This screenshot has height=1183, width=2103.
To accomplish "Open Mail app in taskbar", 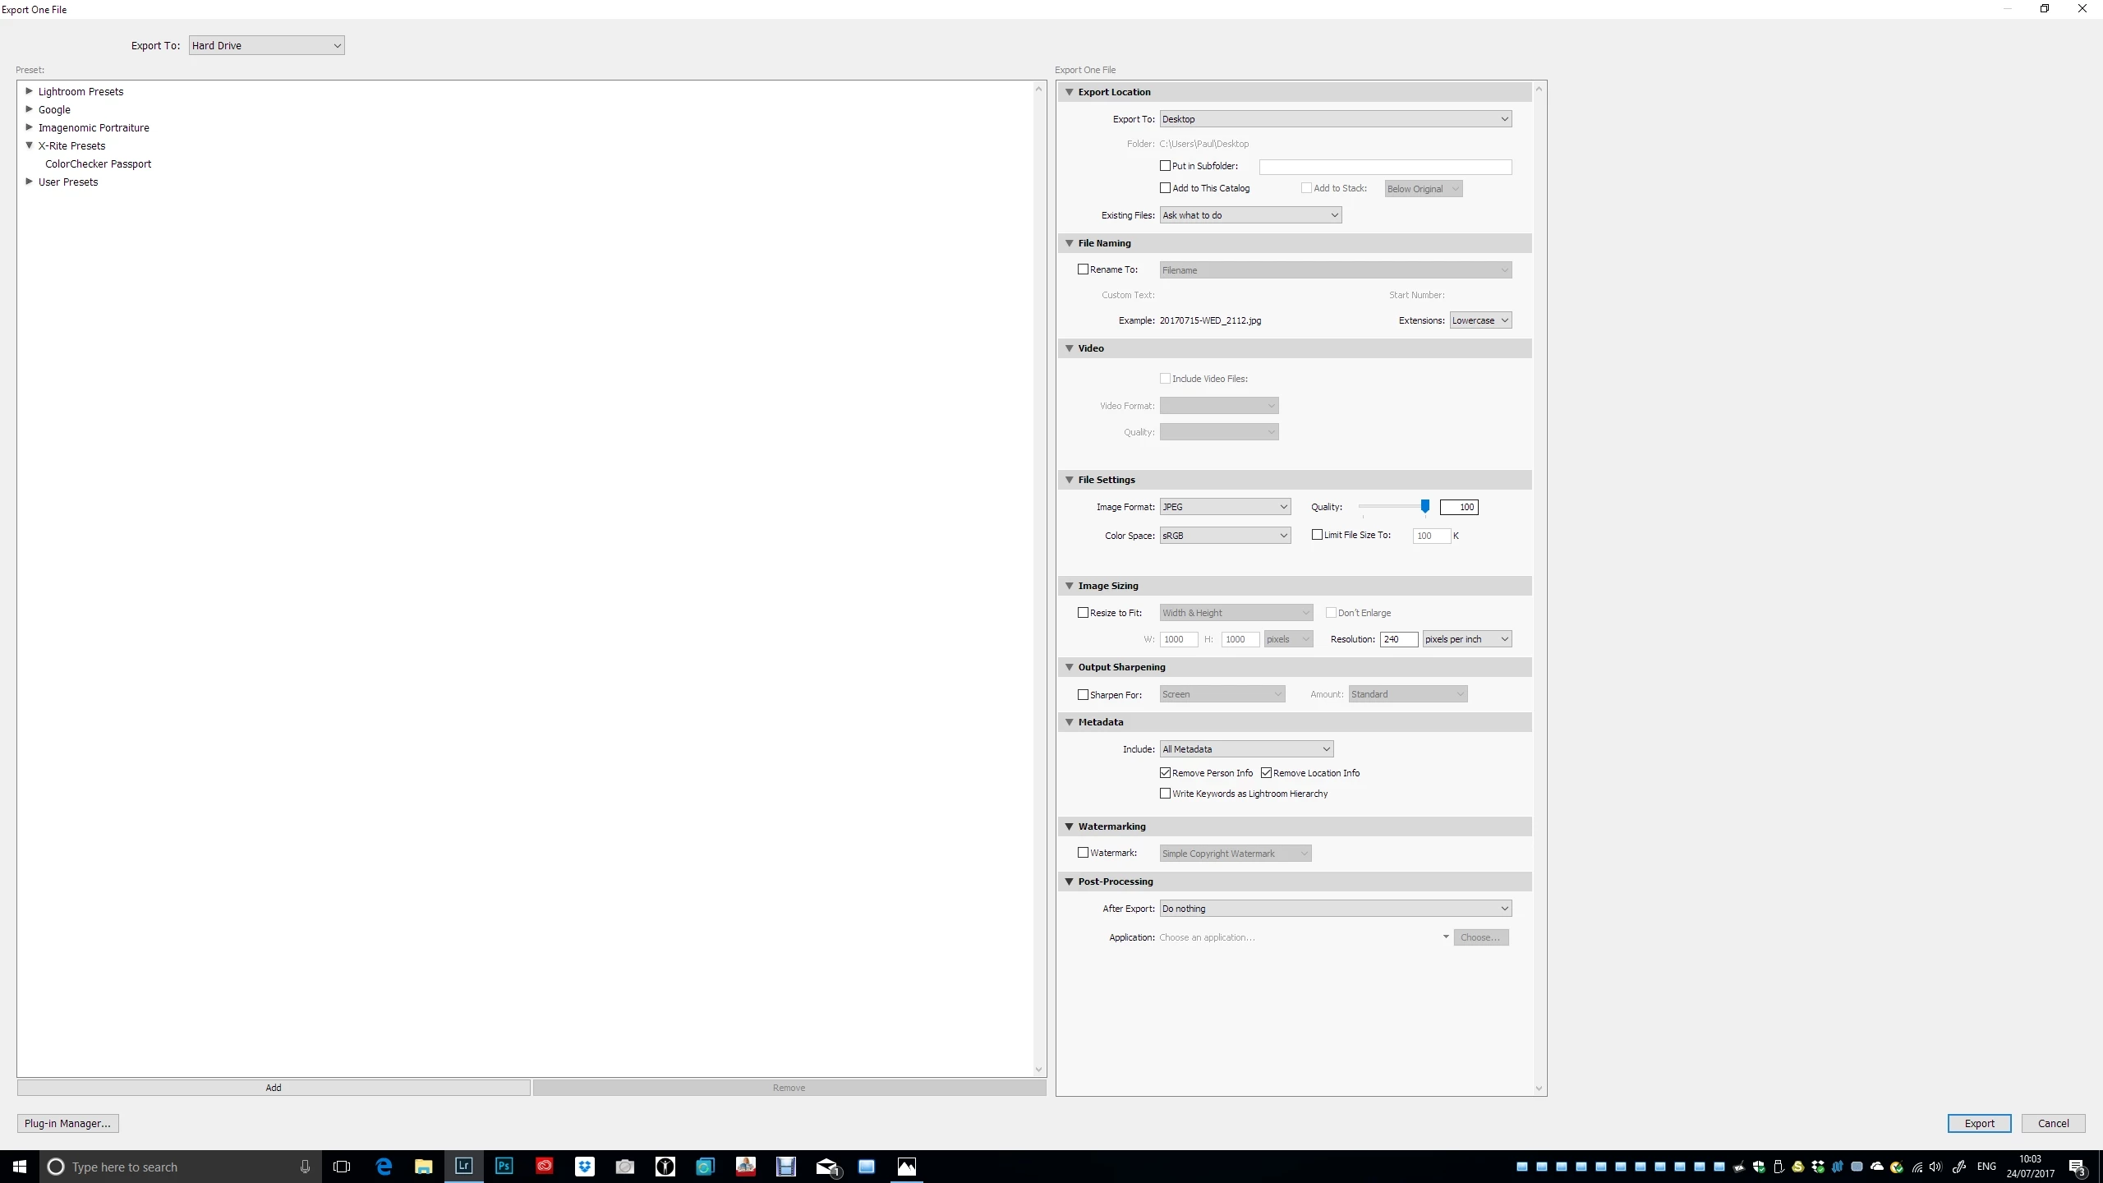I will pyautogui.click(x=826, y=1166).
